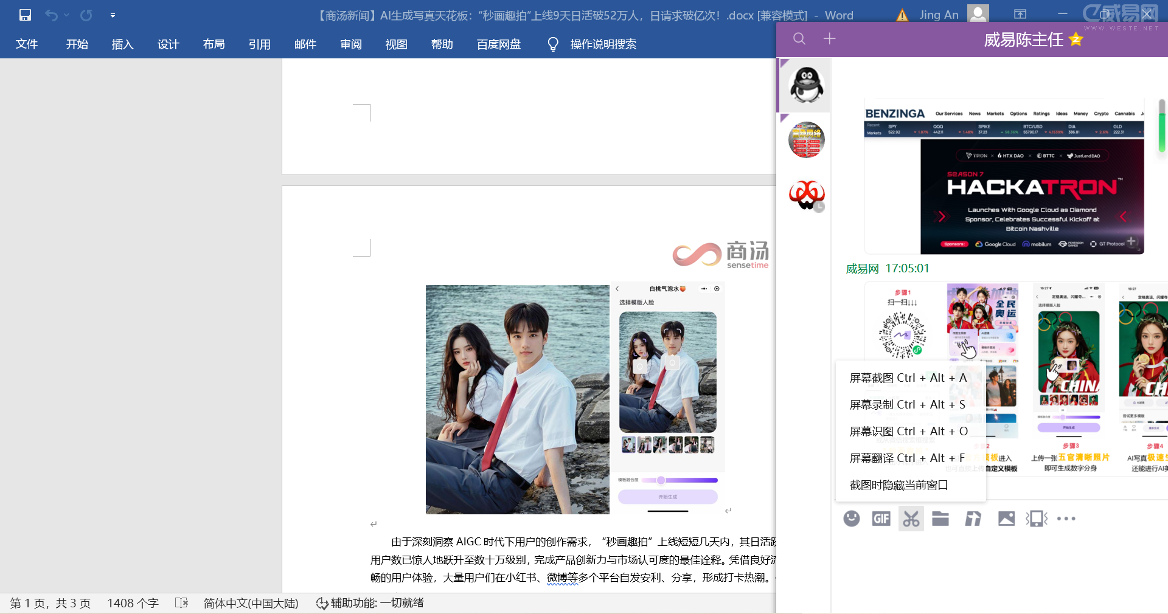Click the plus icon in chat header
1168x614 pixels.
[x=829, y=39]
